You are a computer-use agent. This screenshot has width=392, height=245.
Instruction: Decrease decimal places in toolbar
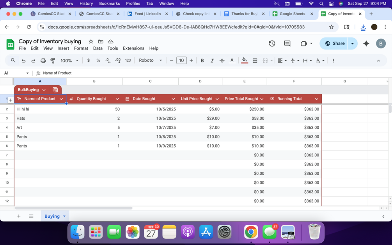[108, 60]
